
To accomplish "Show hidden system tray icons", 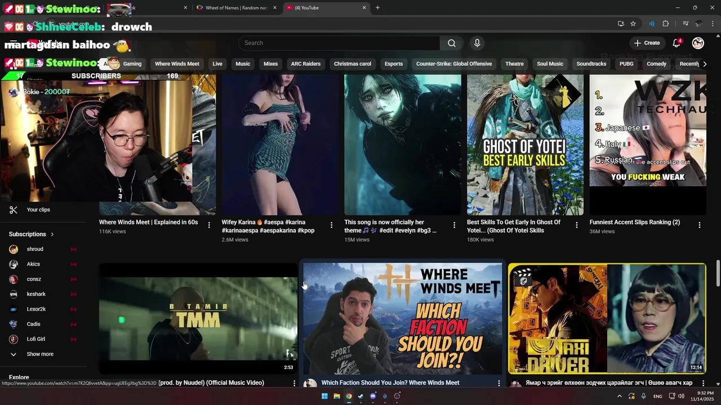I will (x=619, y=397).
